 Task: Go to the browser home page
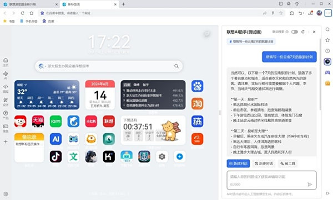coord(32,13)
